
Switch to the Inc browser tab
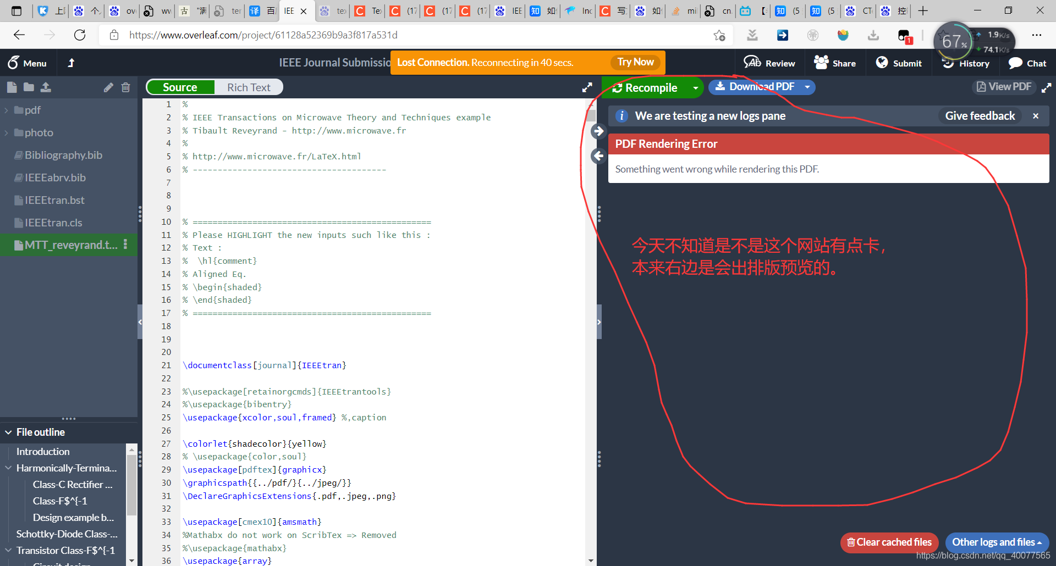579,10
